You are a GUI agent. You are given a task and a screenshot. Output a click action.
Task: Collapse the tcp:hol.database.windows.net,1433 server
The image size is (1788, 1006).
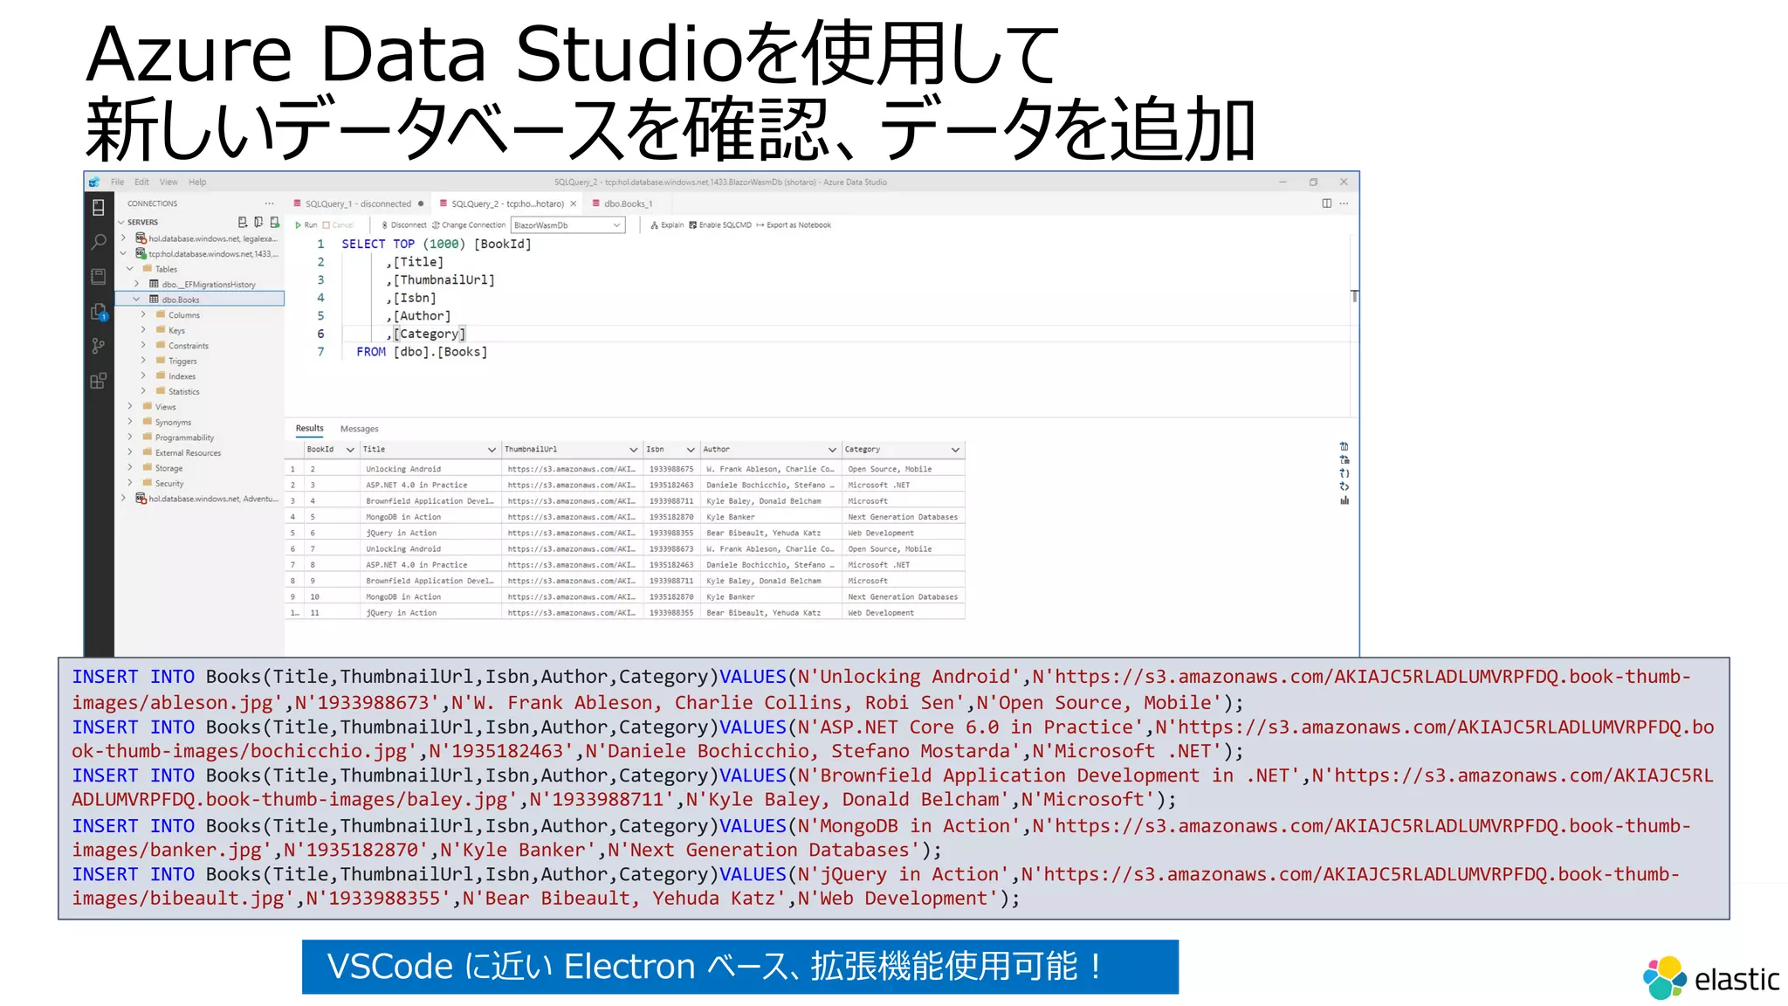tap(123, 253)
